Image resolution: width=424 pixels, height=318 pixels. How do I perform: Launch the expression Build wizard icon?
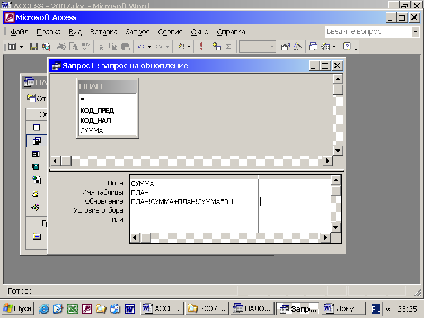(298, 47)
